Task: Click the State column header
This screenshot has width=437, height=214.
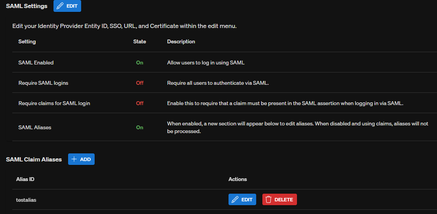Action: [140, 42]
